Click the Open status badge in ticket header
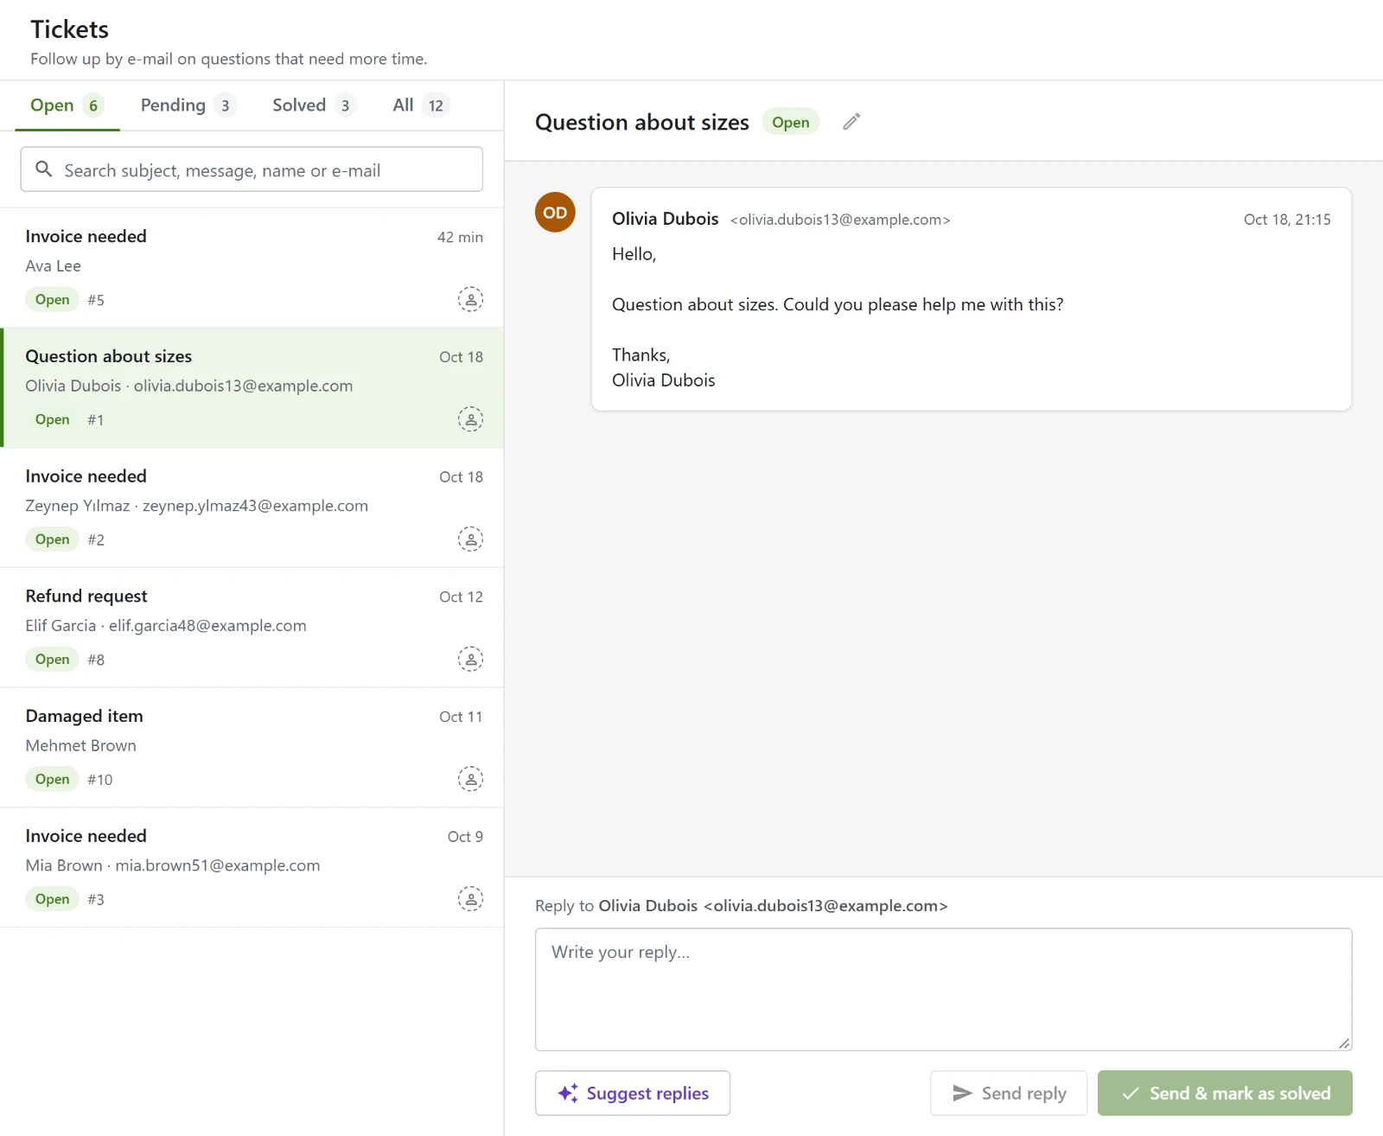The width and height of the screenshot is (1383, 1136). [x=791, y=123]
